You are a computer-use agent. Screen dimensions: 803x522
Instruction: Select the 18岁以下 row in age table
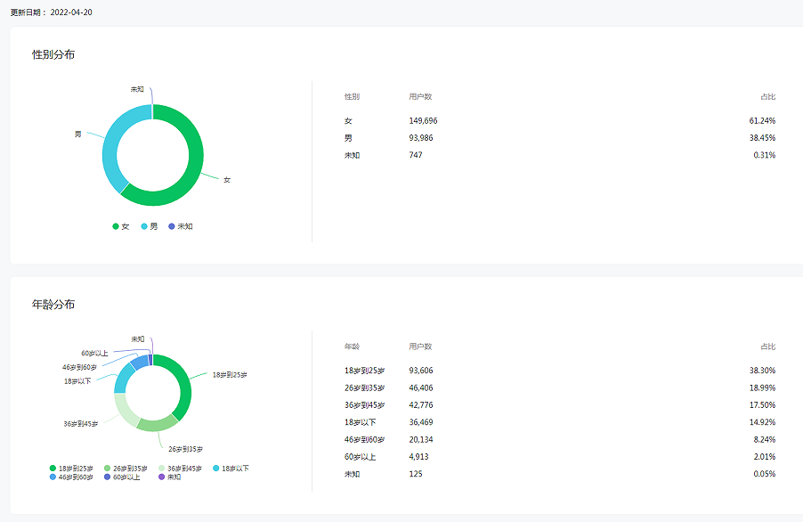click(x=559, y=422)
